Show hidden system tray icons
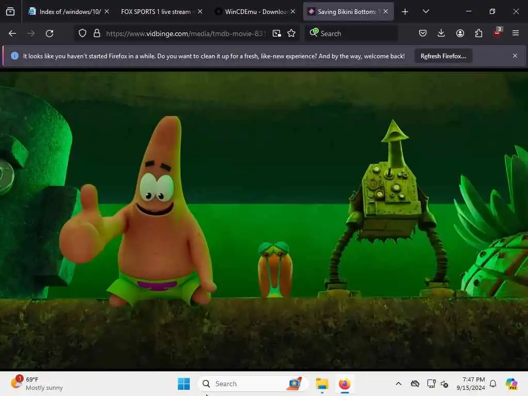 point(399,384)
